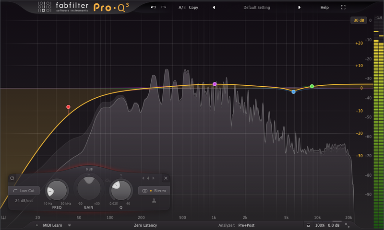
Task: Click the 100% gain scale value
Action: (x=320, y=225)
